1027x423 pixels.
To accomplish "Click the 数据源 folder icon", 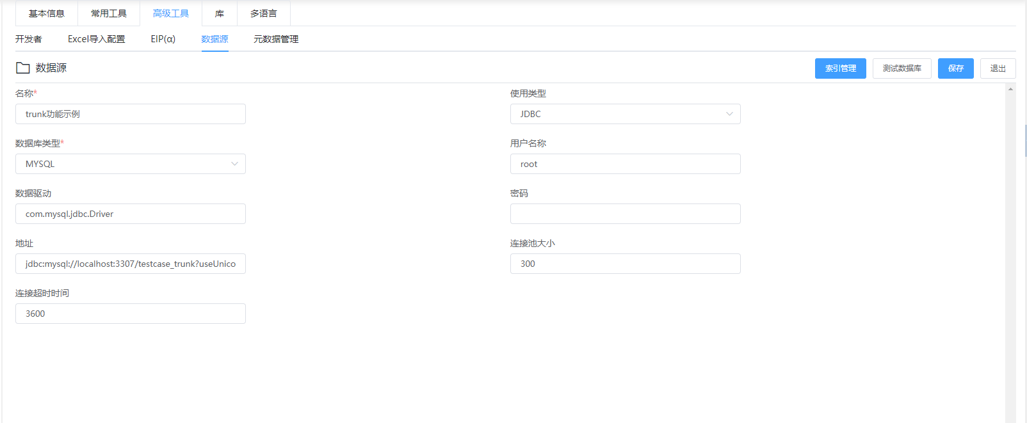I will pyautogui.click(x=23, y=68).
